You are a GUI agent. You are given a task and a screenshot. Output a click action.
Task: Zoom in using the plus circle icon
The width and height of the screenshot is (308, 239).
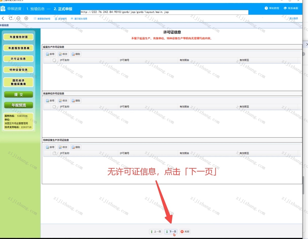(26, 18)
